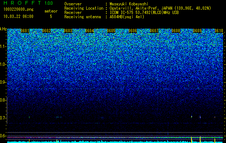Viewport: 226px width, 143px height.
Task: Click the first meteor echo before 0609
Action: pos(192,117)
